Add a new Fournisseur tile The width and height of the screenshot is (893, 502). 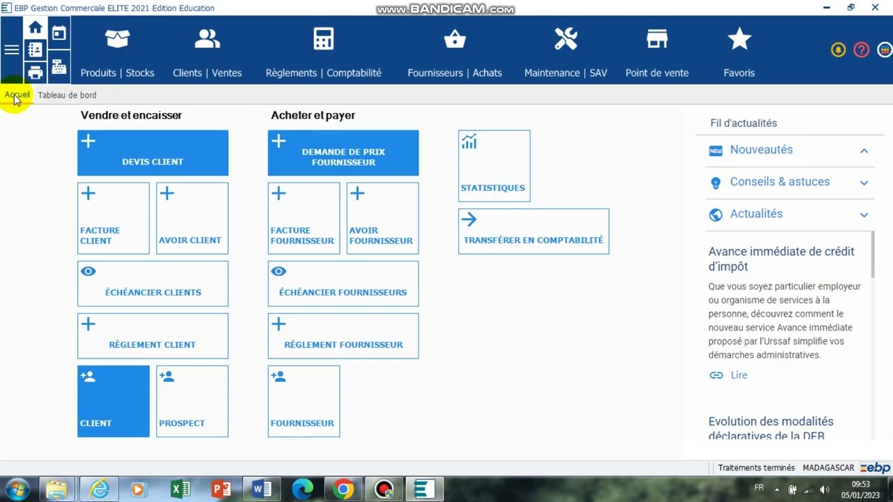click(x=303, y=402)
